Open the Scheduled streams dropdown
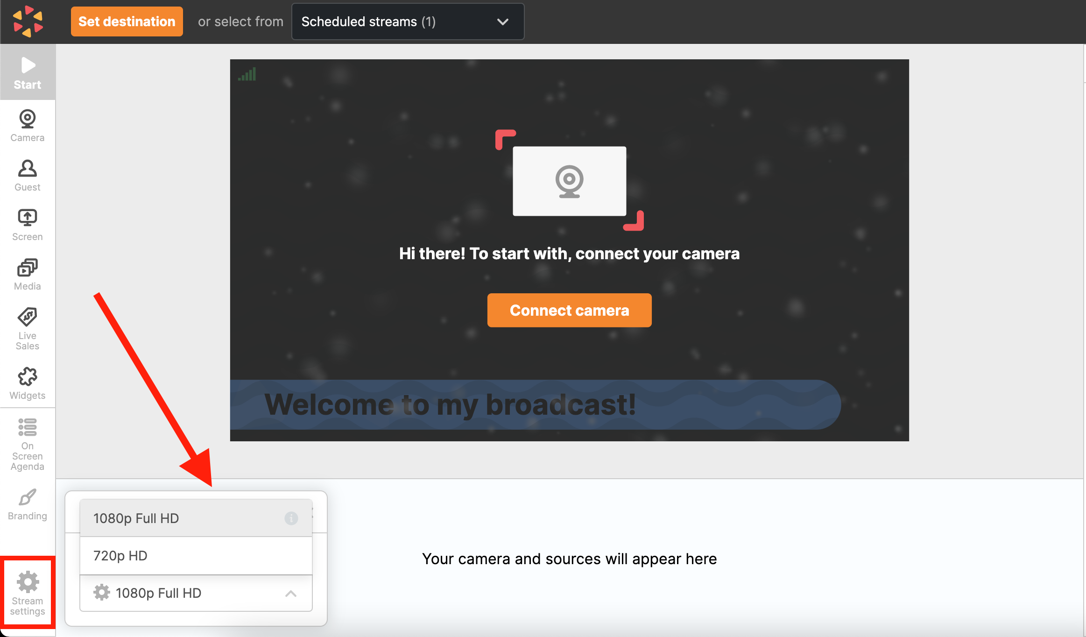1086x637 pixels. [406, 21]
